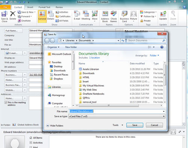Open the Axialis Librarian folder
Image resolution: width=188 pixels, height=148 pixels.
(89, 69)
